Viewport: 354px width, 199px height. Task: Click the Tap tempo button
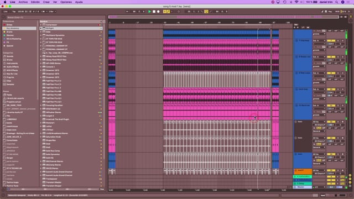tap(14, 12)
